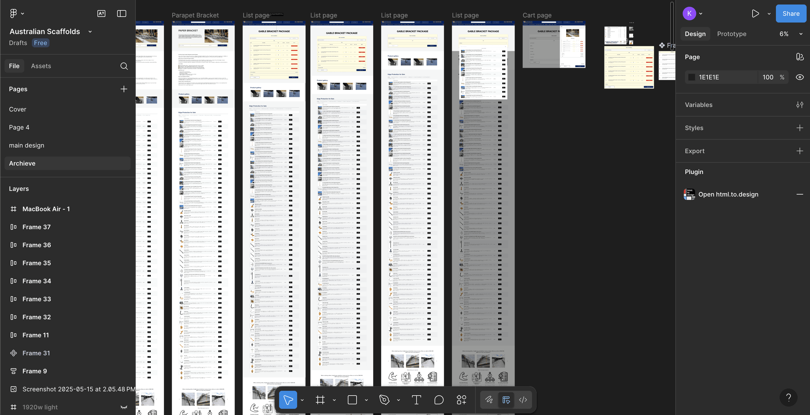Open Figma main menu icon
Screen dimensions: 810x415
click(x=13, y=13)
